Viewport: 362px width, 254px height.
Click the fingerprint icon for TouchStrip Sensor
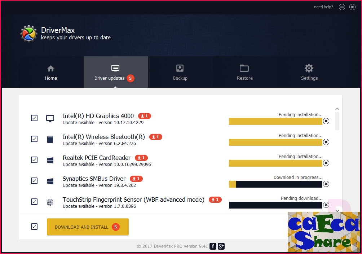coord(50,202)
